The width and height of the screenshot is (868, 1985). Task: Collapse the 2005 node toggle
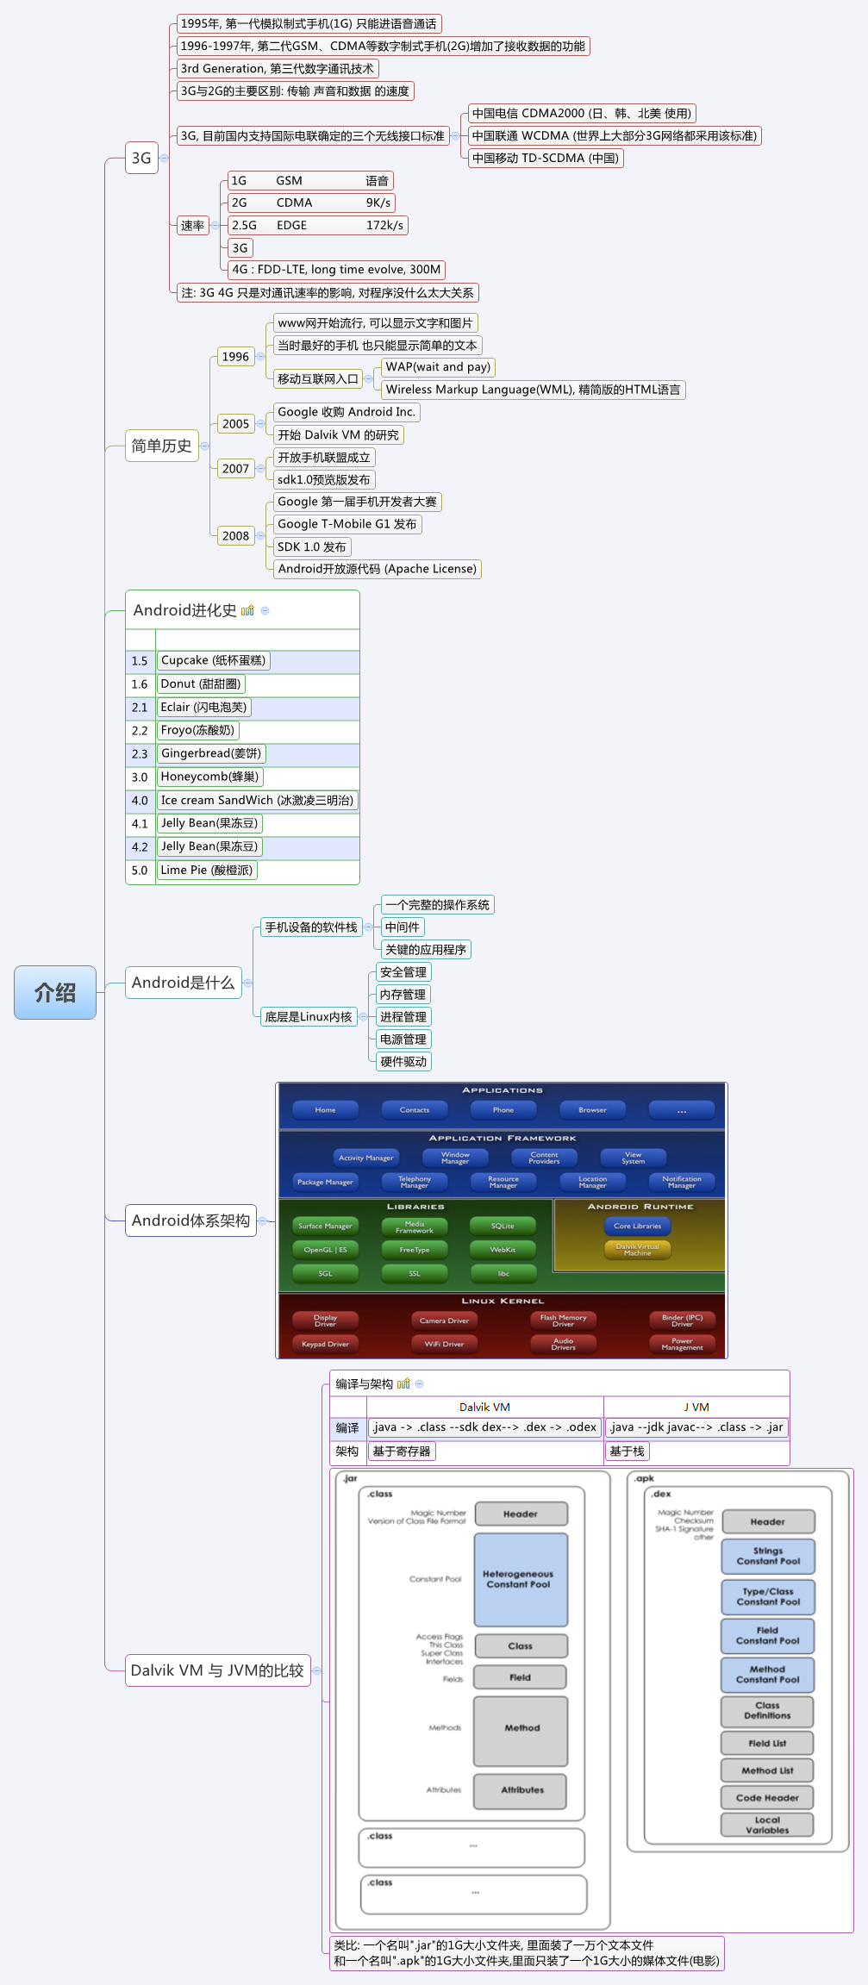260,423
